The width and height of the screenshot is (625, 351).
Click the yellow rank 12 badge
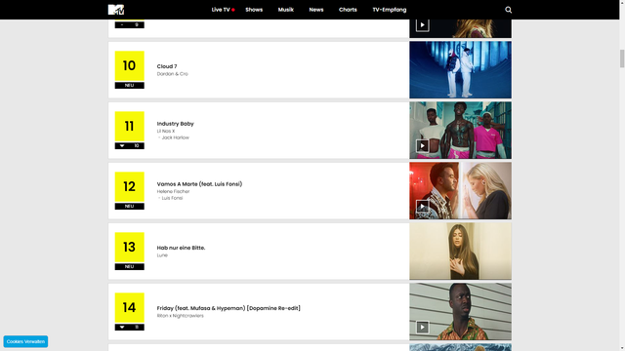coord(130,186)
